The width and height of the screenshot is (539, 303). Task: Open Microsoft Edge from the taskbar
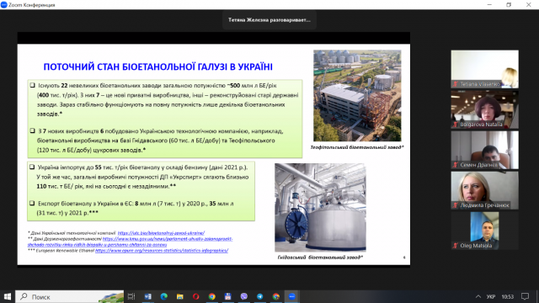point(164,296)
